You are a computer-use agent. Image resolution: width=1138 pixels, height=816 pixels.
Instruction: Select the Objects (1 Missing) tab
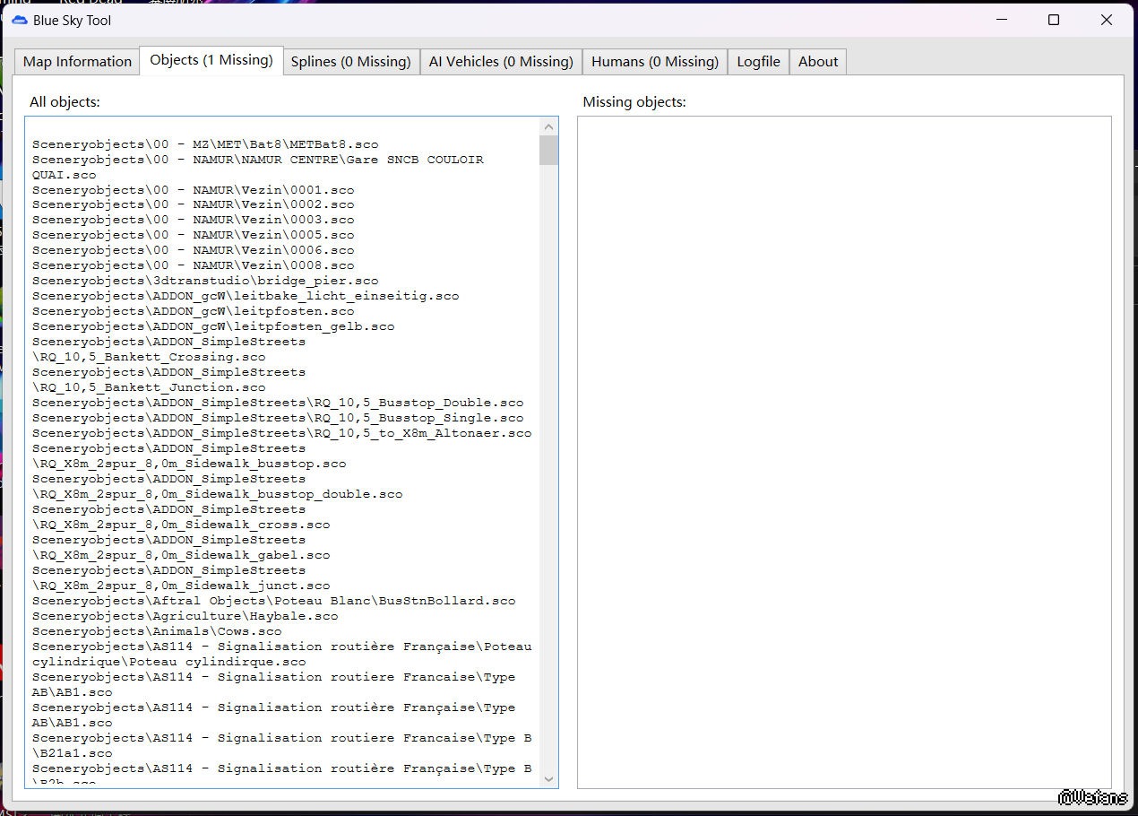(x=211, y=60)
